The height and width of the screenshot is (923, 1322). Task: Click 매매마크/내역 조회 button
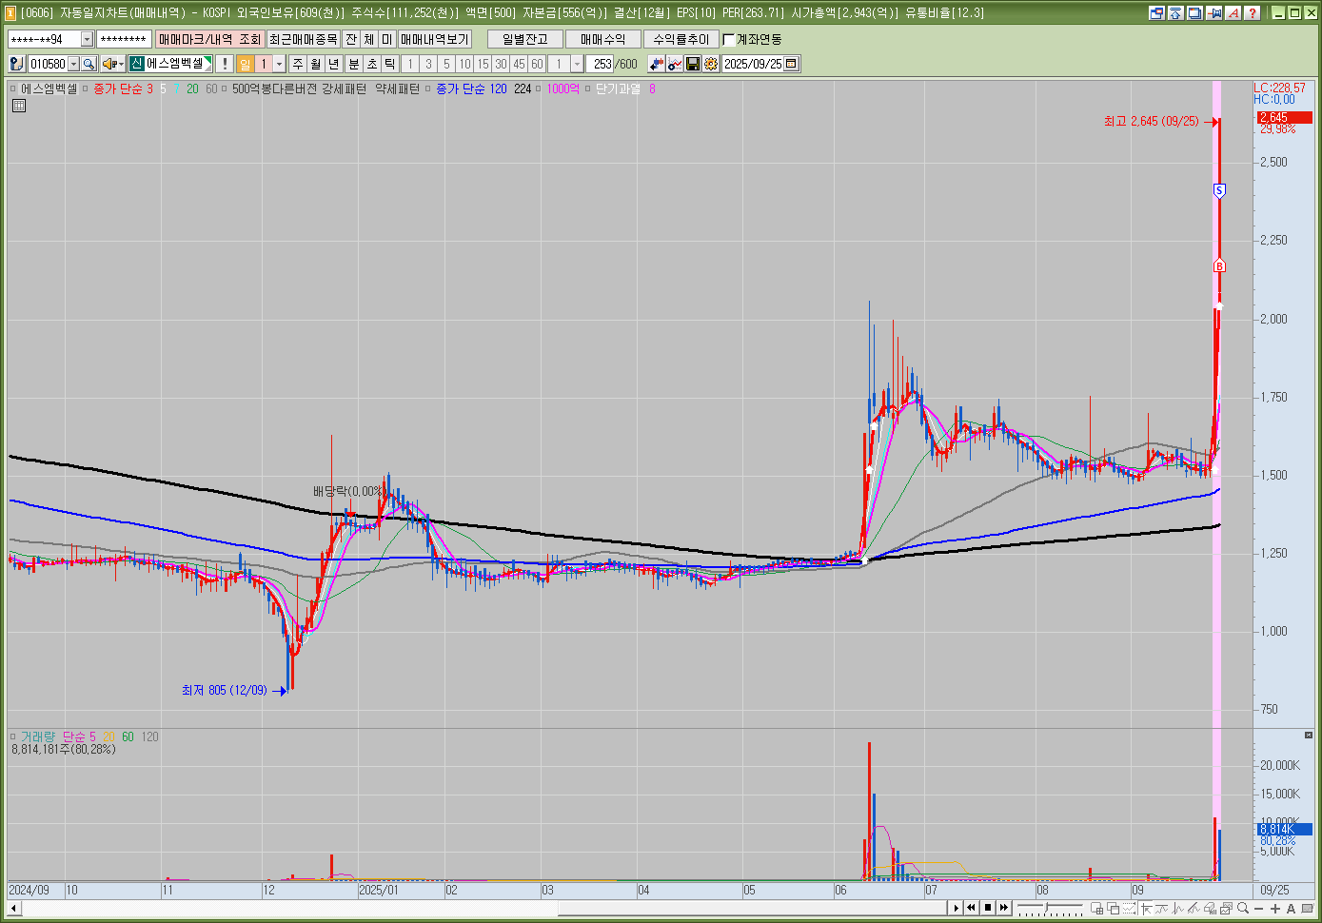point(209,39)
